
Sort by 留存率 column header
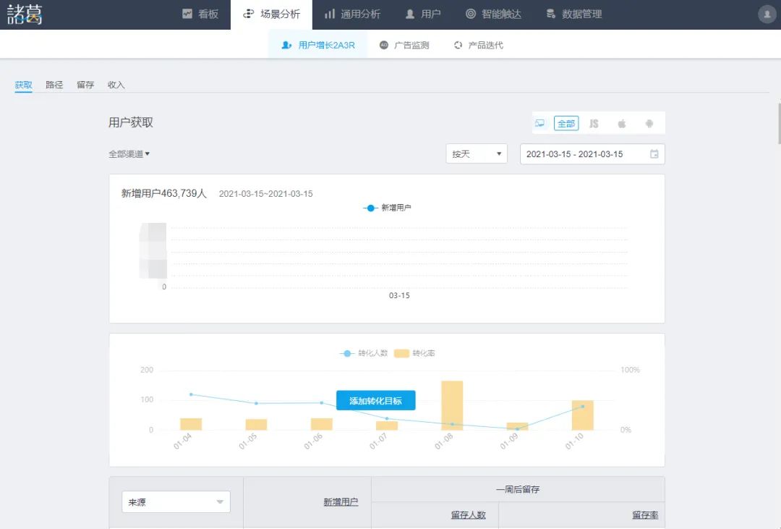pyautogui.click(x=645, y=515)
